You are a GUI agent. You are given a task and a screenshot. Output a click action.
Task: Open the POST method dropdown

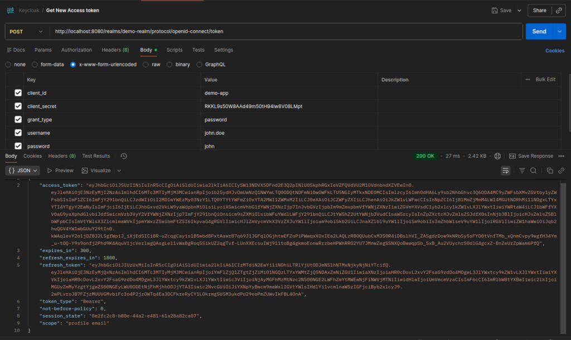27,32
